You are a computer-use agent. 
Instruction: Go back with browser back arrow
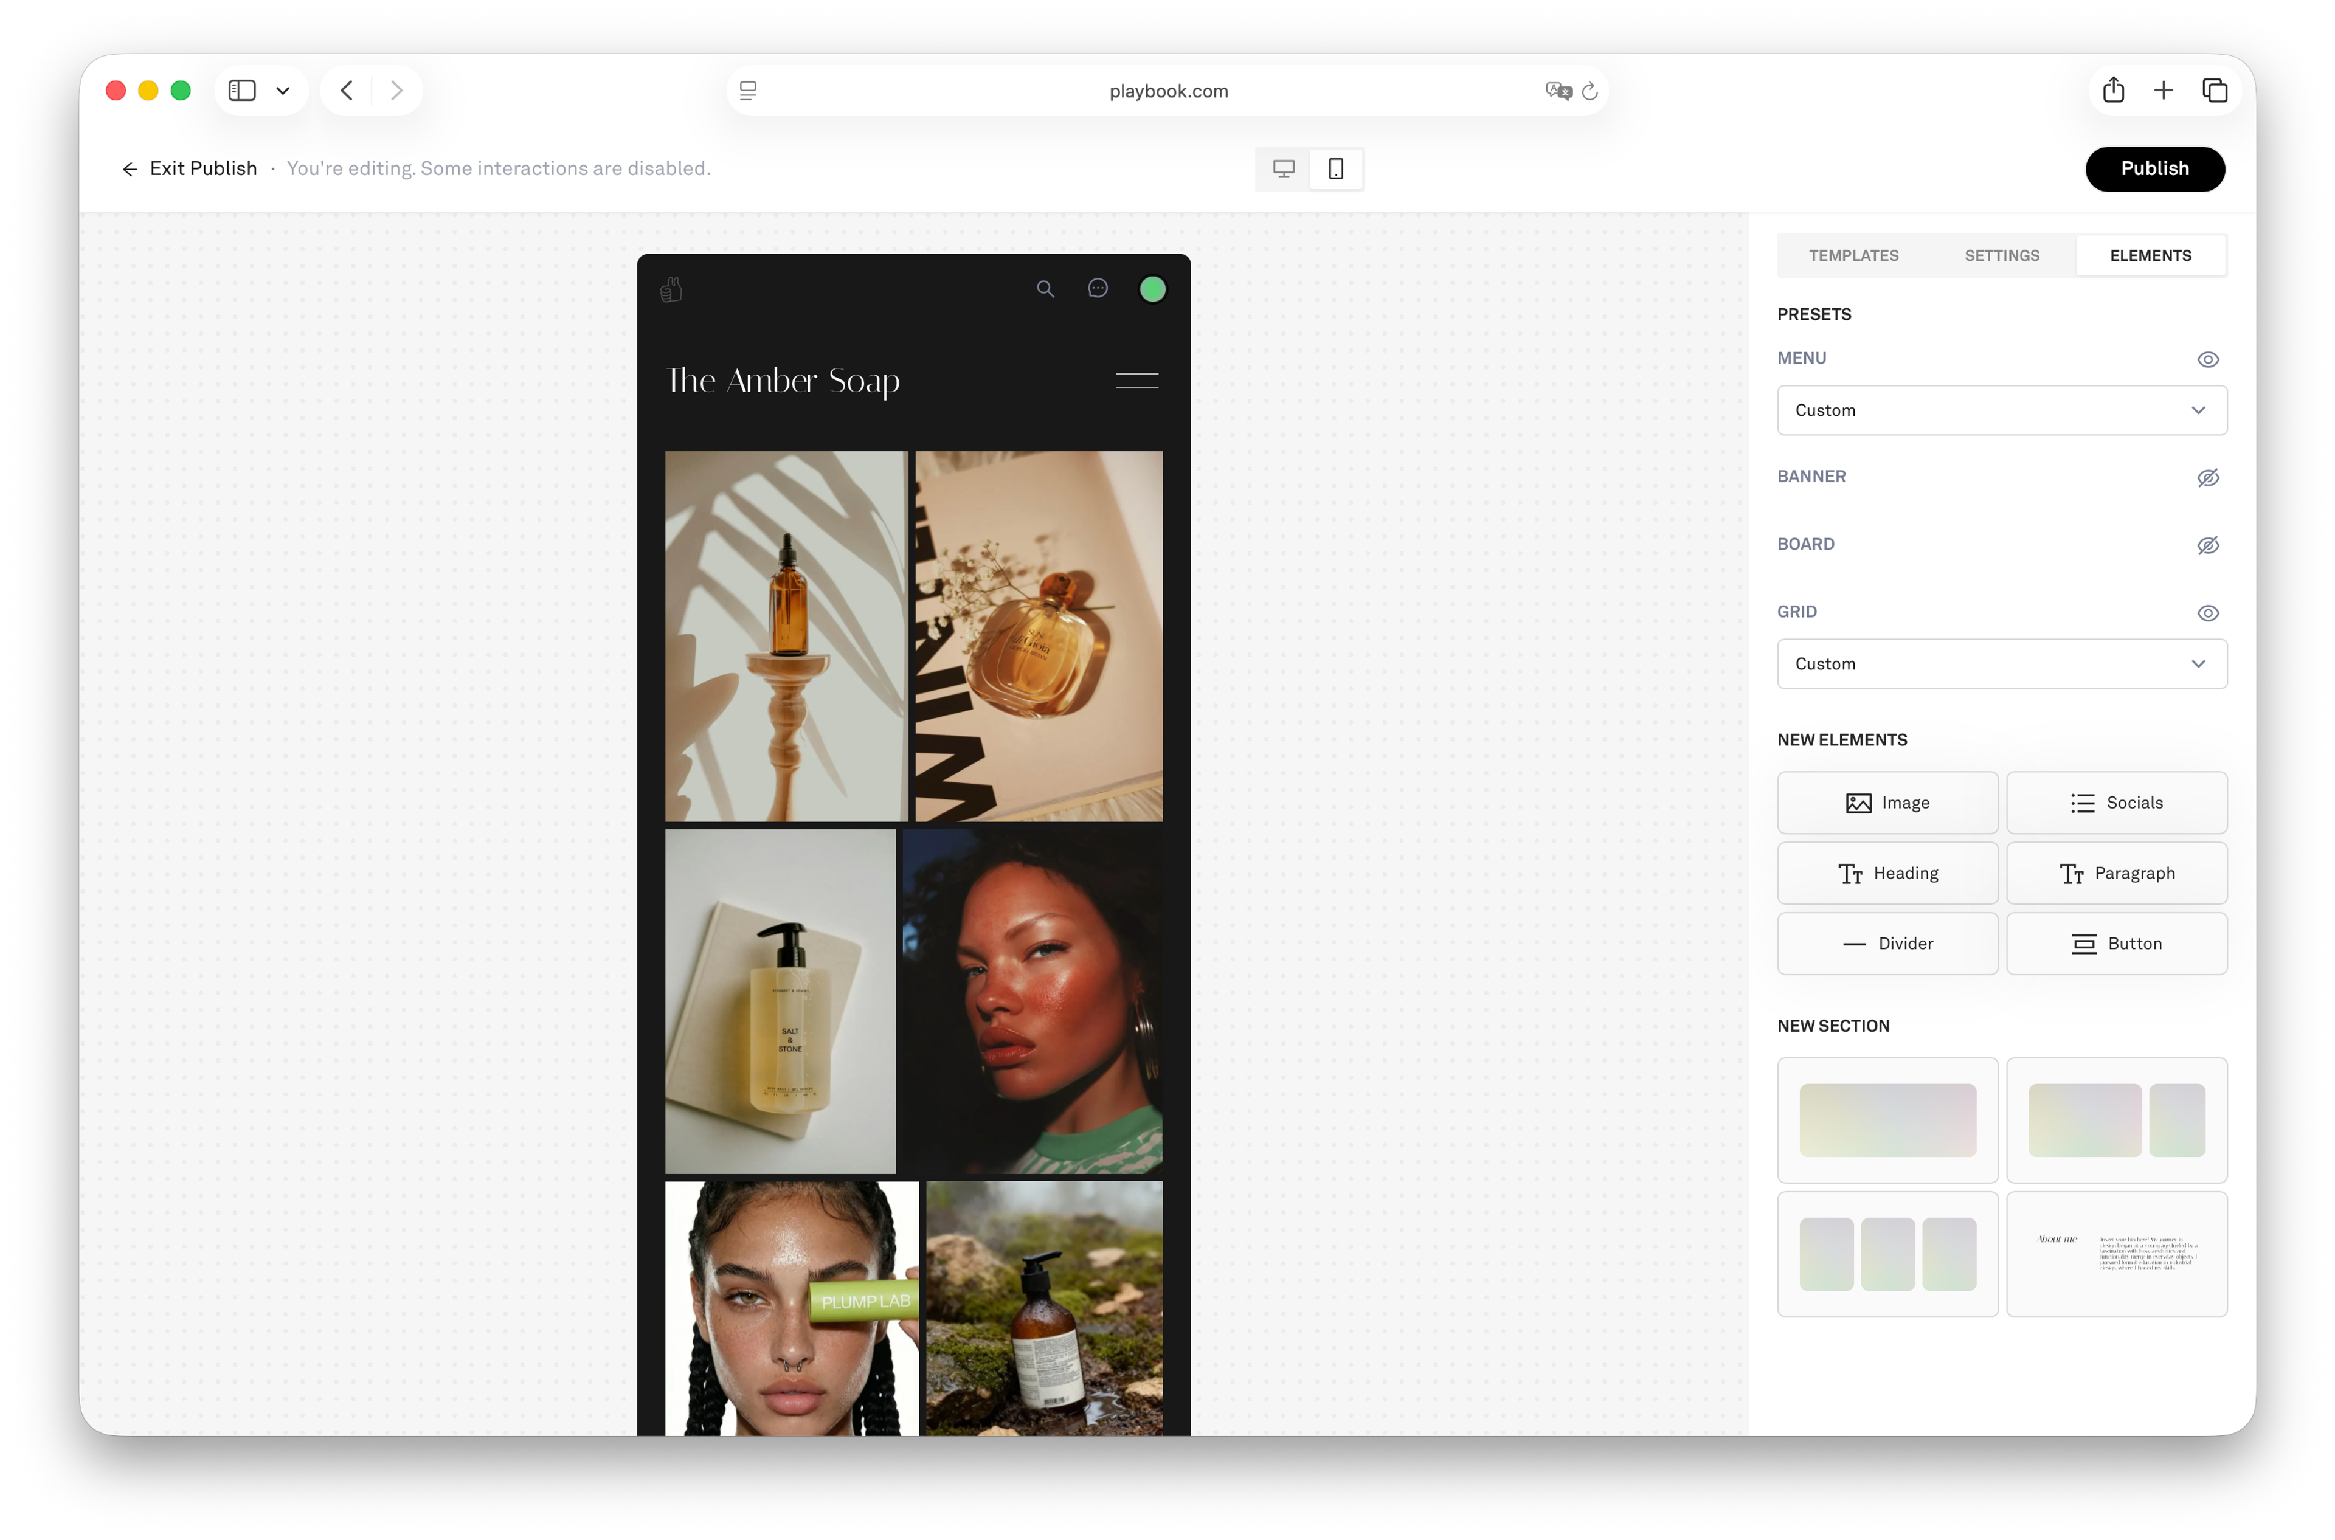click(x=347, y=91)
